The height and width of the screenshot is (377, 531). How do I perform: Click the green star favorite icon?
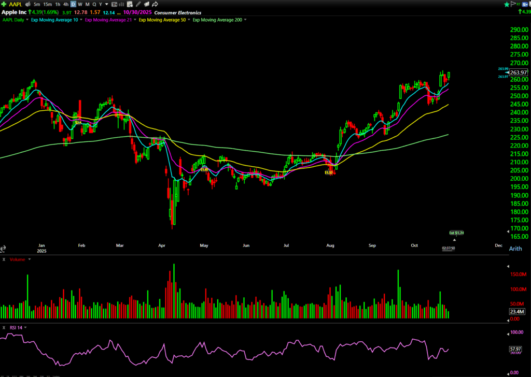(507, 4)
